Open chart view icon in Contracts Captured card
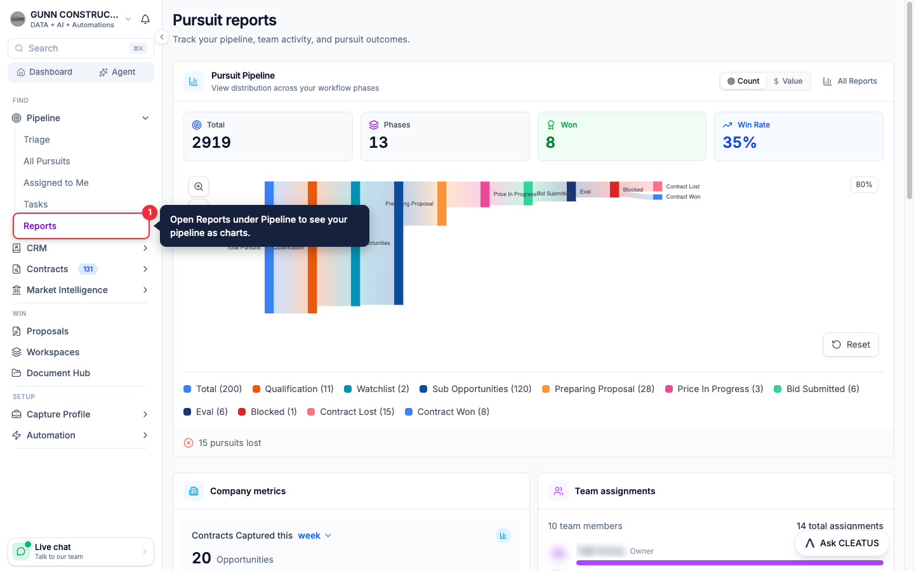Screen dimensions: 914x571 point(503,535)
